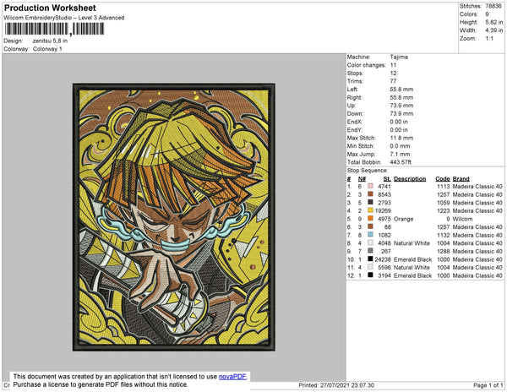The width and height of the screenshot is (507, 392).
Task: Click 'Emerald Black' in row 10
Action: pos(412,259)
